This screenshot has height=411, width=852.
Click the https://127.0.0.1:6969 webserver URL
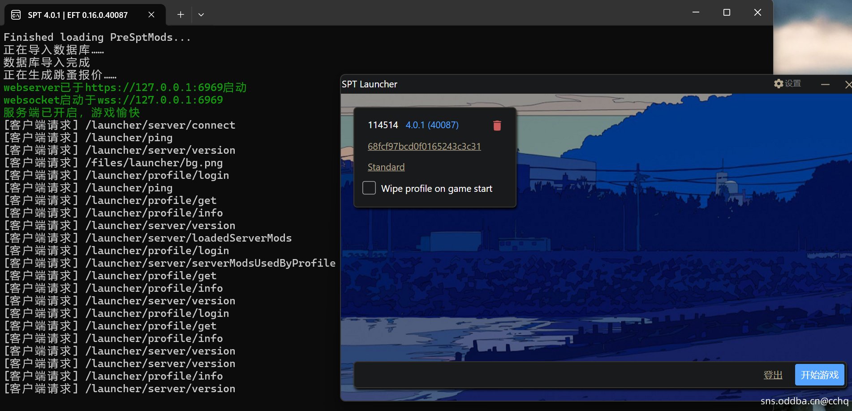coord(154,87)
